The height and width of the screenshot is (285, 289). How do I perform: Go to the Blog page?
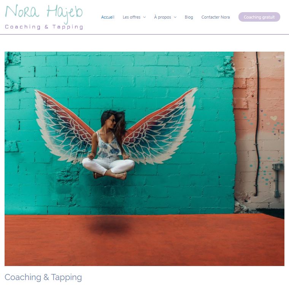point(189,17)
